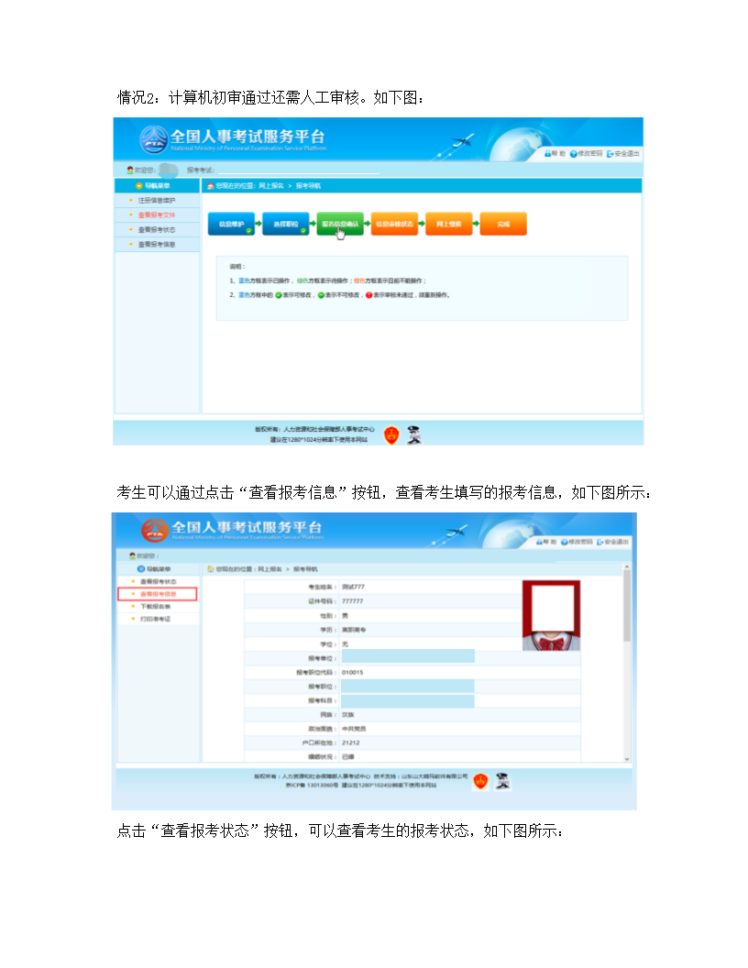Click the scrollbar down arrow in lower screenshot

point(627,758)
